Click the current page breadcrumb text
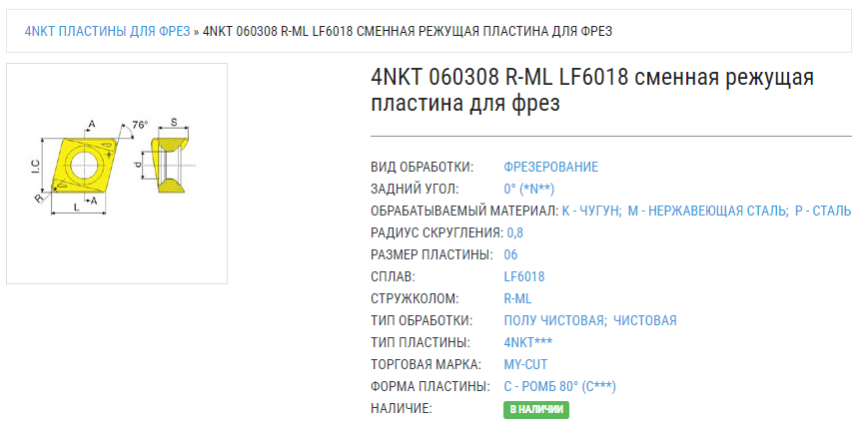This screenshot has width=868, height=433. [408, 31]
